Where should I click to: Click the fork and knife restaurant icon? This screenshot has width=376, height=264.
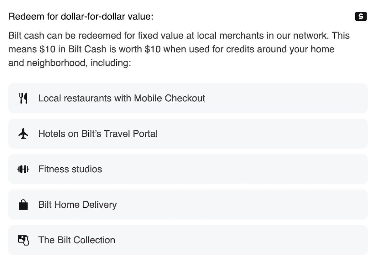23,98
